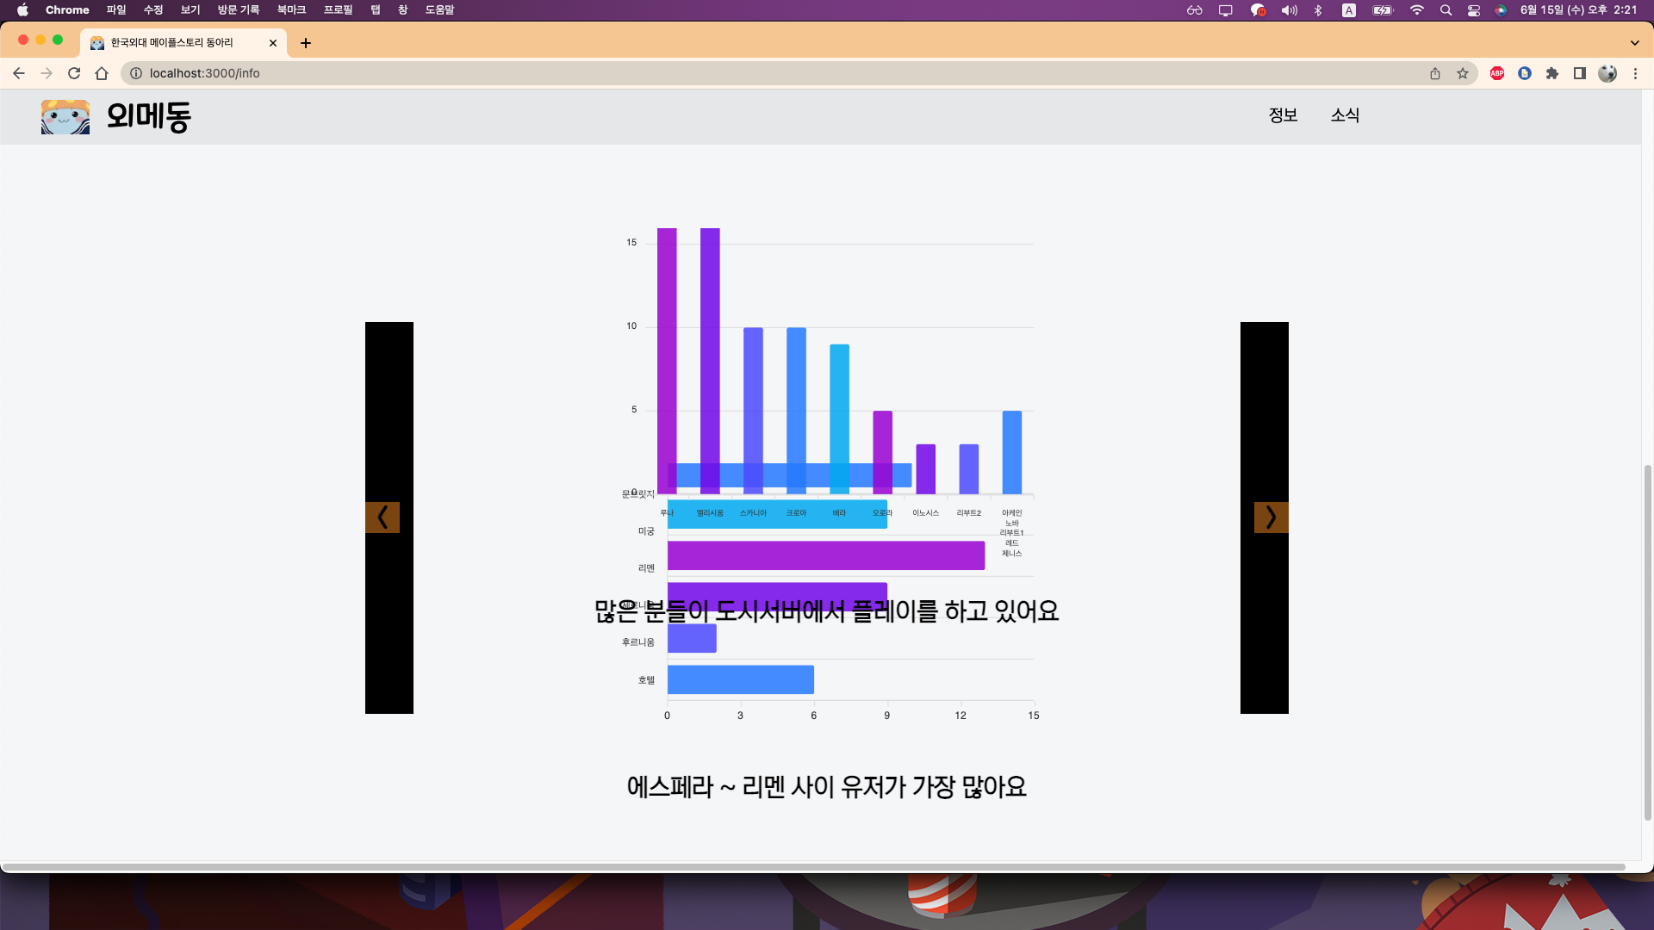Bookmark this page with the star icon
Image resolution: width=1654 pixels, height=930 pixels.
[x=1463, y=73]
